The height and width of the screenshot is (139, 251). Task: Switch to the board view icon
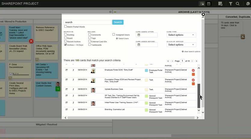[202, 4]
